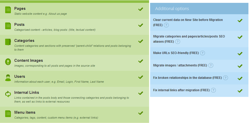Click the Additional options header
Image resolution: width=250 pixels, height=123 pixels.
point(199,9)
